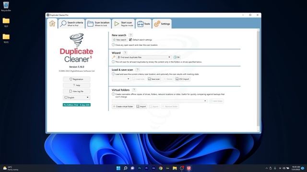This screenshot has height=172, width=307.
Task: Click the info icon under Load & save scan
Action: pos(113,74)
